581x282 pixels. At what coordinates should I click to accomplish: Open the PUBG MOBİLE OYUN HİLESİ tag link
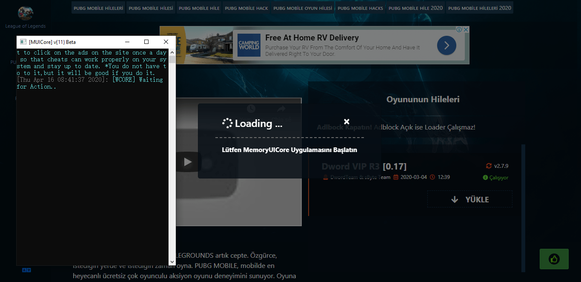pyautogui.click(x=303, y=8)
